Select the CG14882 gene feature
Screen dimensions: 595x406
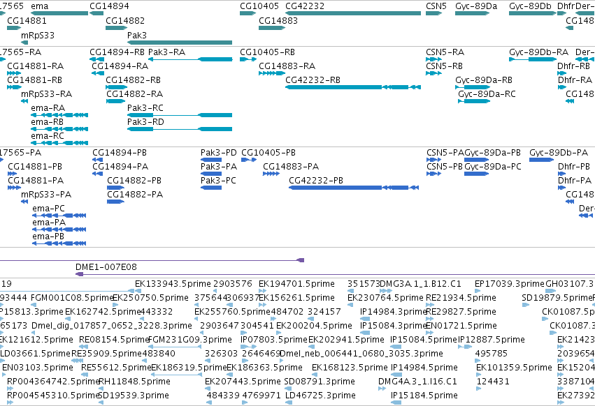[x=117, y=28]
